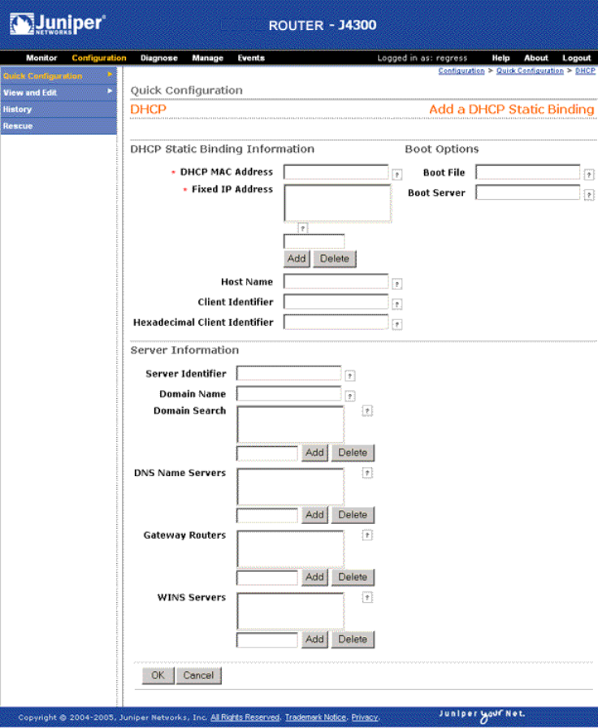
Task: Open help icon next to Boot Server
Action: coord(589,195)
